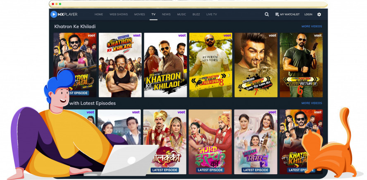Click Latest Episode badge on Singer 2
Viewport: 367px width, 180px height.
pyautogui.click(x=255, y=170)
